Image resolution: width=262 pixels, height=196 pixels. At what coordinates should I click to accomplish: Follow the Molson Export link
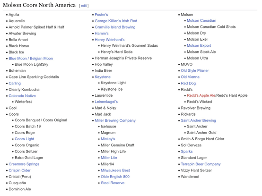[199, 45]
